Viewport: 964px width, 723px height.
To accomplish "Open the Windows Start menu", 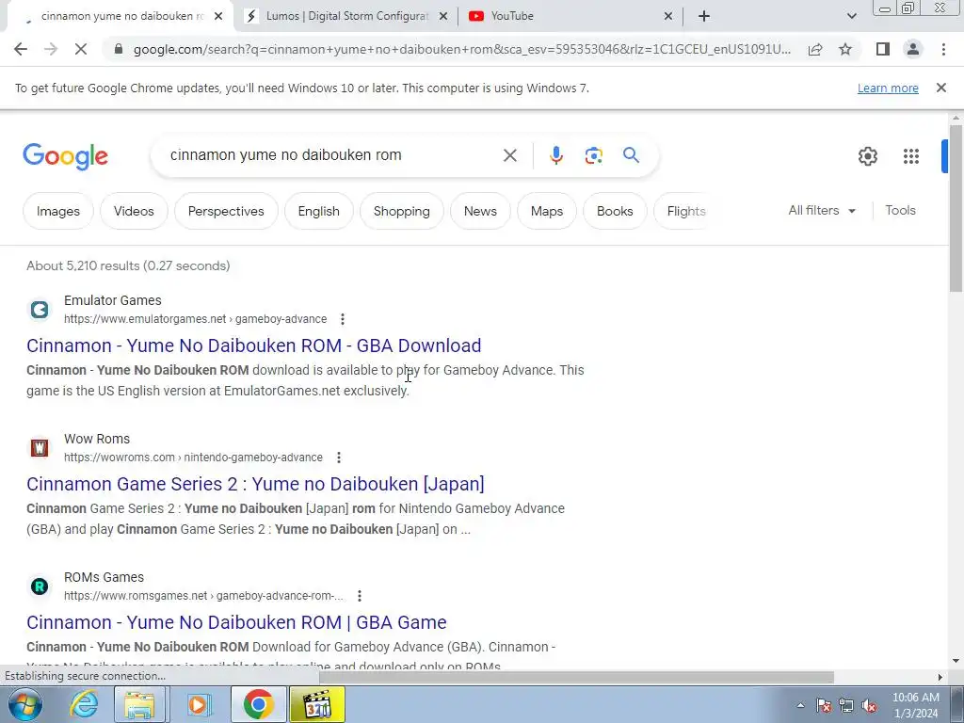I will point(25,704).
